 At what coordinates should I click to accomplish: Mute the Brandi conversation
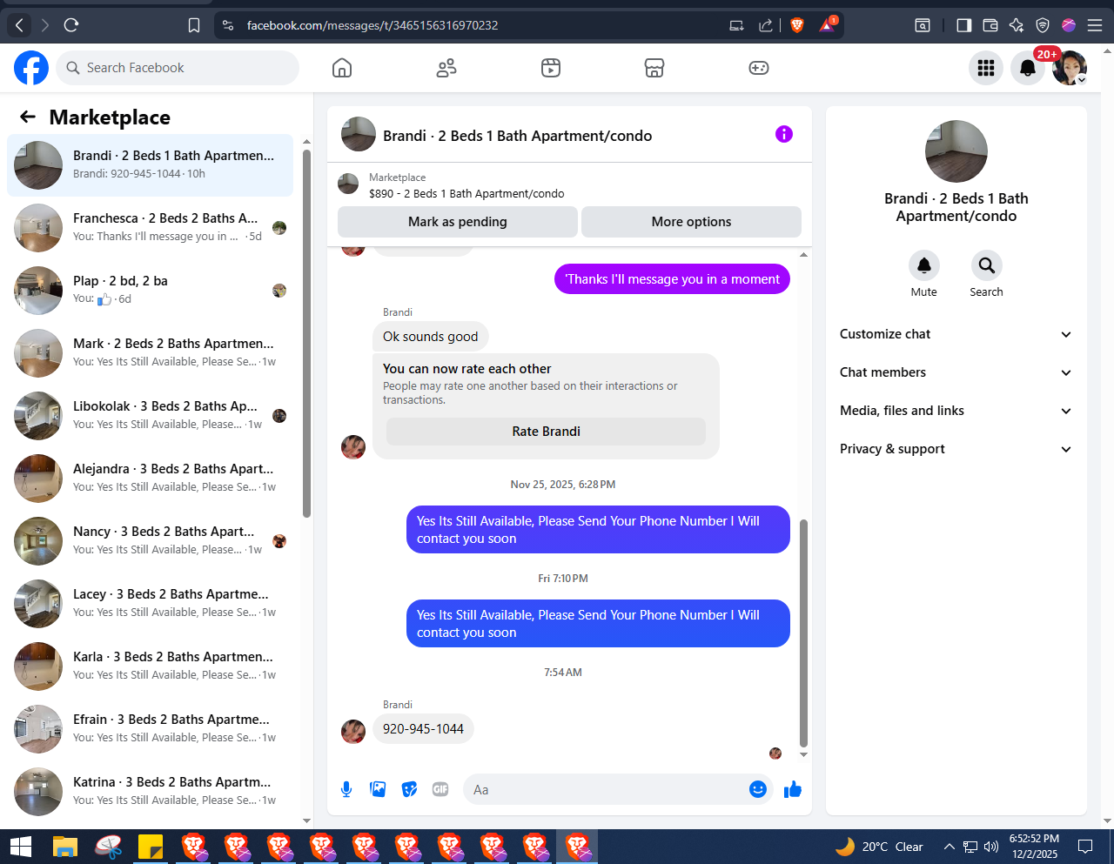coord(924,265)
